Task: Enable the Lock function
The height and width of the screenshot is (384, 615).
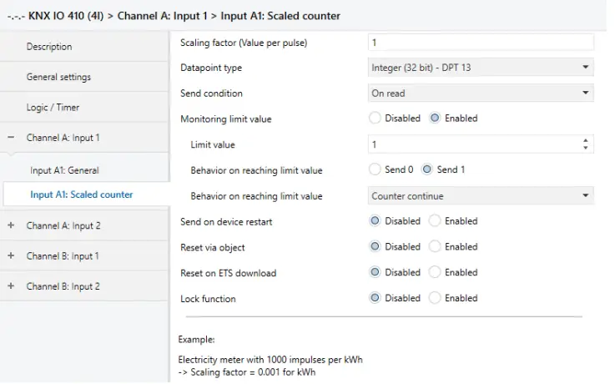Action: (434, 299)
